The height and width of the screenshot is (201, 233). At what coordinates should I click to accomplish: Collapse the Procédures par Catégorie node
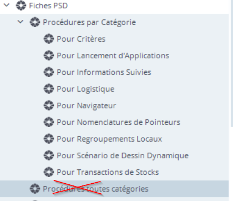click(21, 22)
